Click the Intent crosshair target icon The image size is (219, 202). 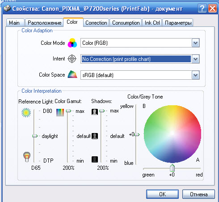click(x=72, y=59)
